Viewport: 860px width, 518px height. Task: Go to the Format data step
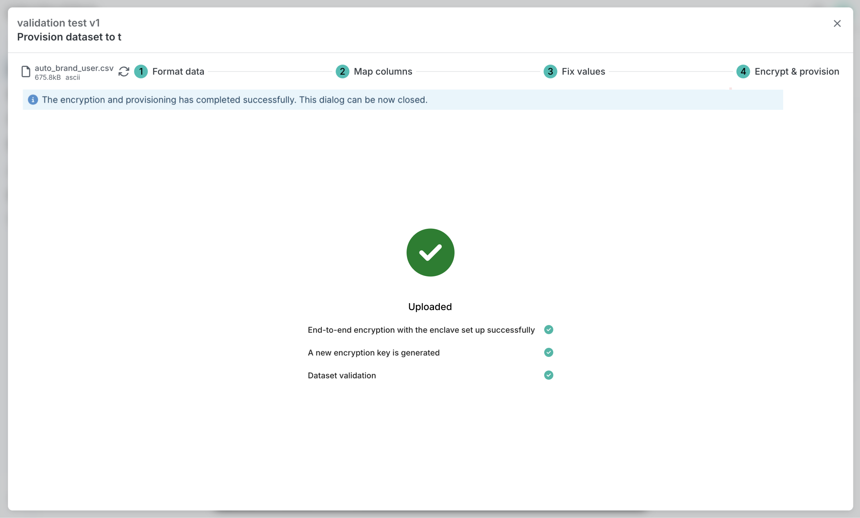pos(178,71)
